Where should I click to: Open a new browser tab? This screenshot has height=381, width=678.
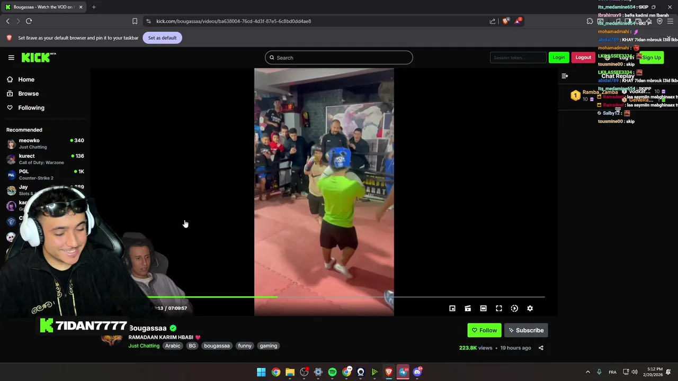pos(94,7)
